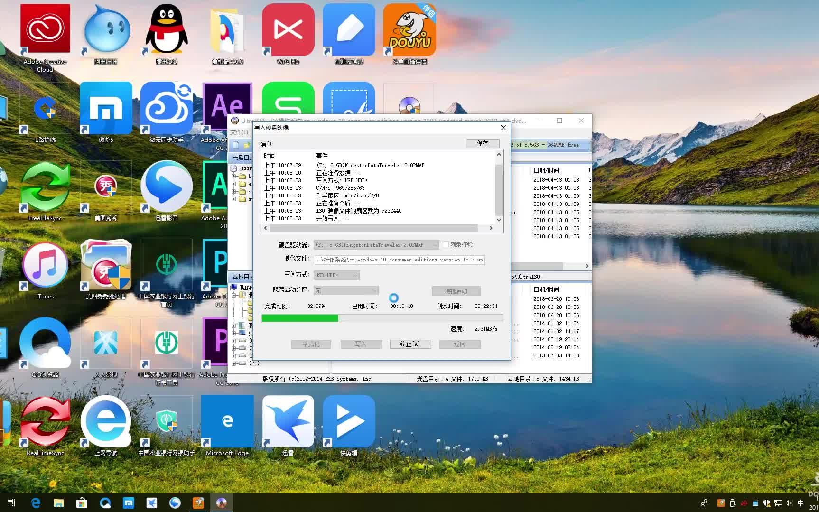This screenshot has width=819, height=512.
Task: Open the QQ浏览器 desktop icon
Action: pos(45,347)
